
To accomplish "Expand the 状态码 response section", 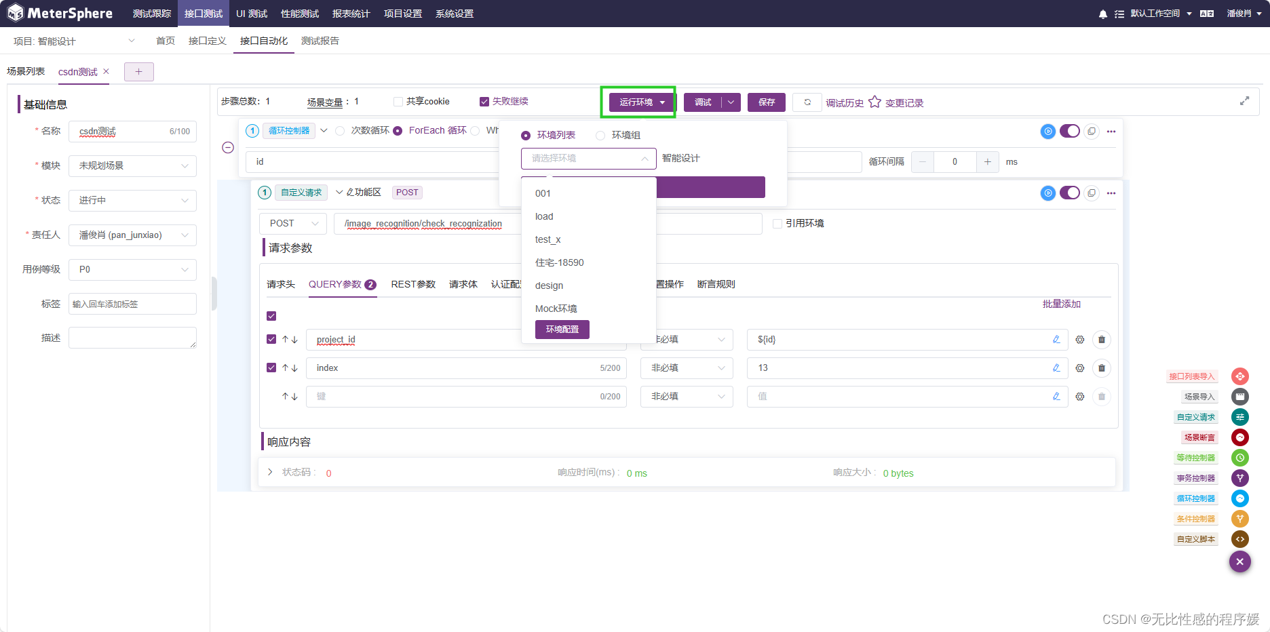I will [x=270, y=472].
